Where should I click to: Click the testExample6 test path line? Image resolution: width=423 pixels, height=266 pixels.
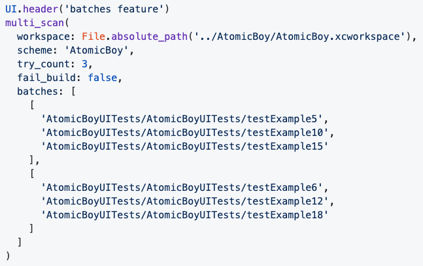tap(182, 188)
